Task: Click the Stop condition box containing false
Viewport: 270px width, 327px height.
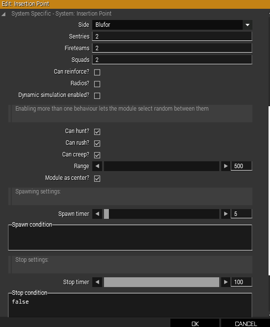Action: point(130,305)
